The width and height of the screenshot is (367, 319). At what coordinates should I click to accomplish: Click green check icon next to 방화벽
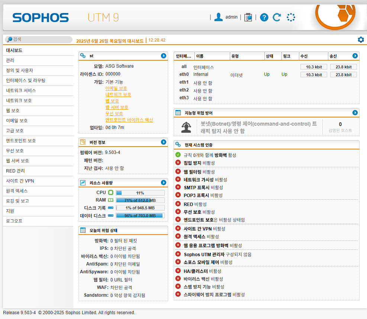(178, 155)
